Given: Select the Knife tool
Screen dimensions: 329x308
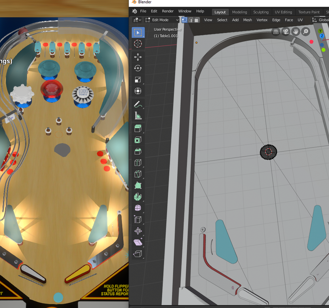Looking at the screenshot, I should click(138, 174).
